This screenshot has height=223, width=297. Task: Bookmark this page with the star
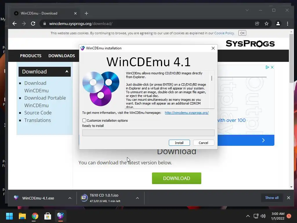(x=267, y=24)
